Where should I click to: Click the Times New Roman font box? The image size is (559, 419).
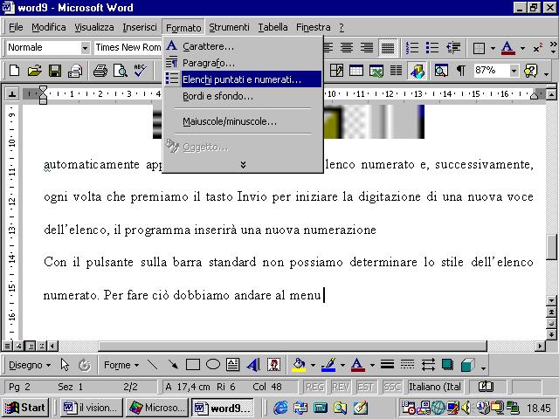tap(128, 47)
